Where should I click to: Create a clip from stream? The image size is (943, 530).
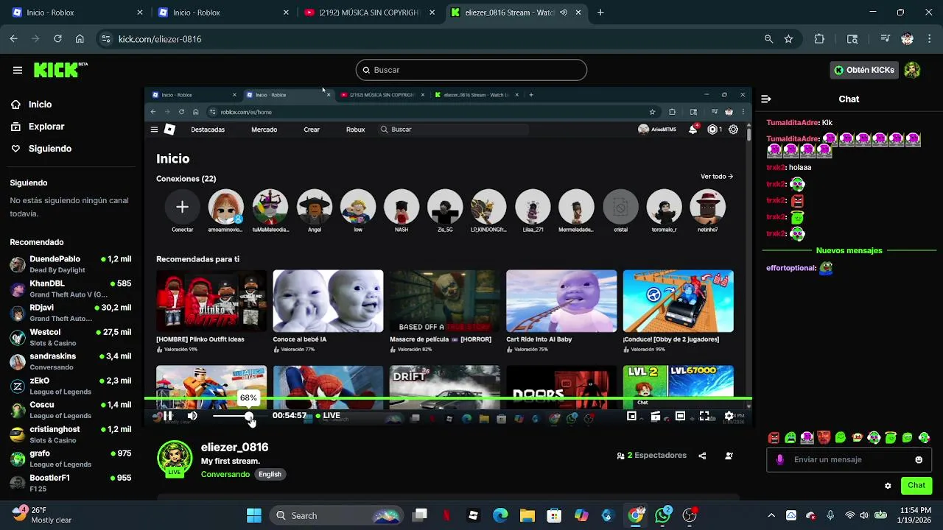coord(656,416)
